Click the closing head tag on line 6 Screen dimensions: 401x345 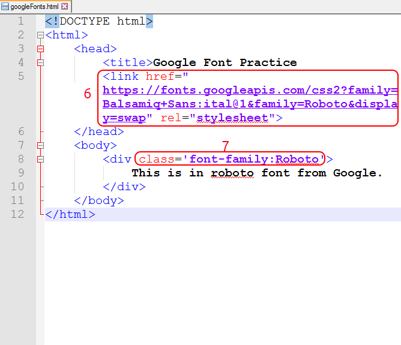point(99,131)
